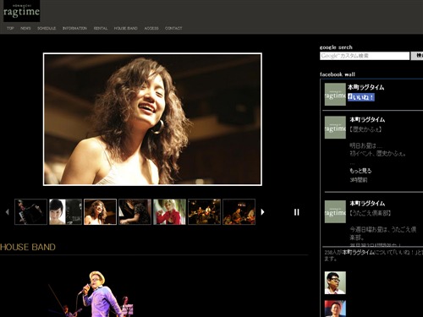Viewport: 423px width, 317px height.
Task: Click the Google custom search input field
Action: [365, 56]
